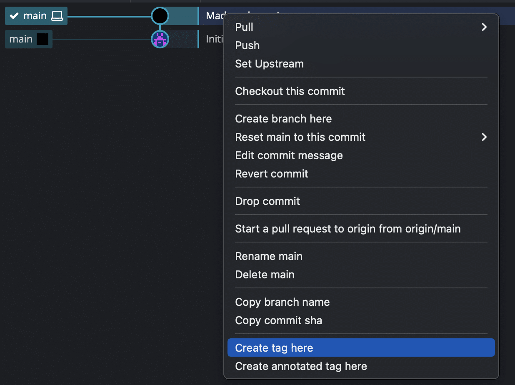Select Revert commit

pos(272,174)
